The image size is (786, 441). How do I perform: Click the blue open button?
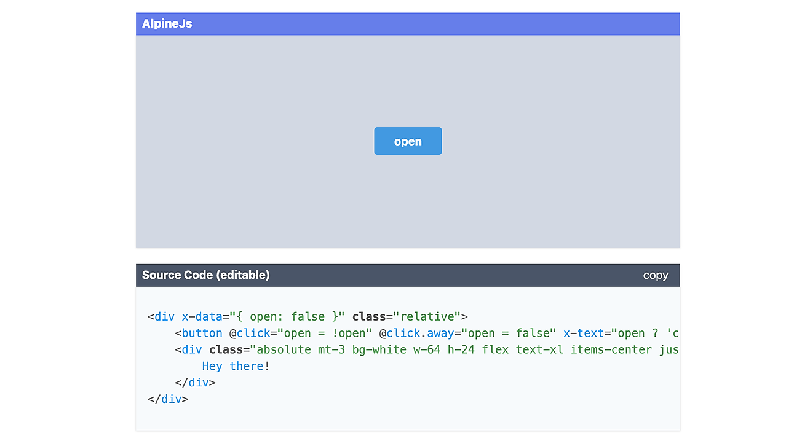[408, 141]
